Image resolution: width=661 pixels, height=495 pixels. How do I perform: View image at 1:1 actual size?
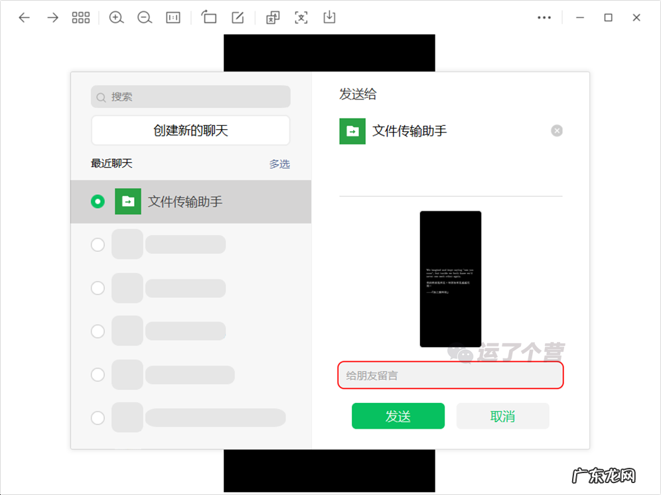(x=173, y=17)
